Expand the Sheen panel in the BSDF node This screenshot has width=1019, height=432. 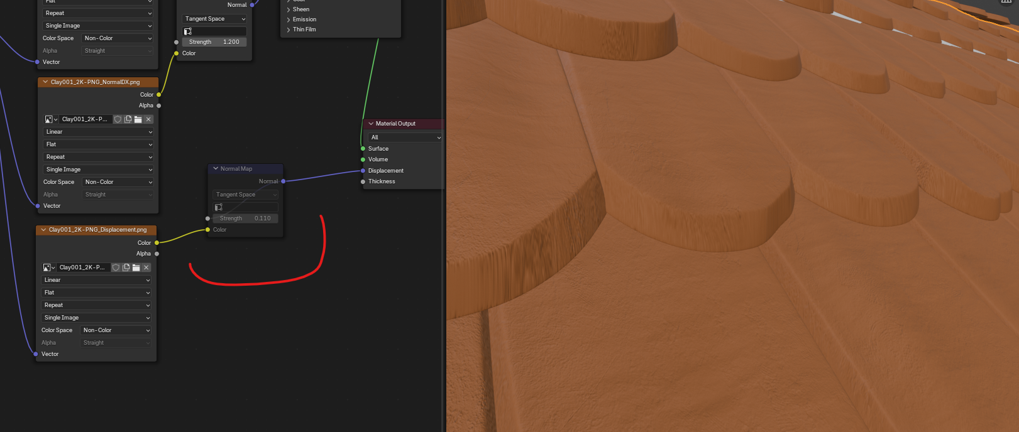coord(289,9)
